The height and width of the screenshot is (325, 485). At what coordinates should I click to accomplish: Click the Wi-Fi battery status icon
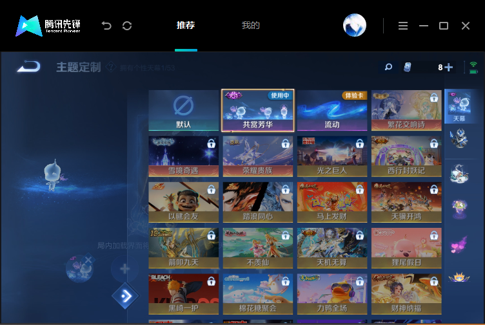pyautogui.click(x=473, y=68)
